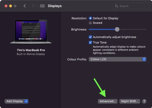Click the Tim's MacBook Pro label

click(x=31, y=50)
